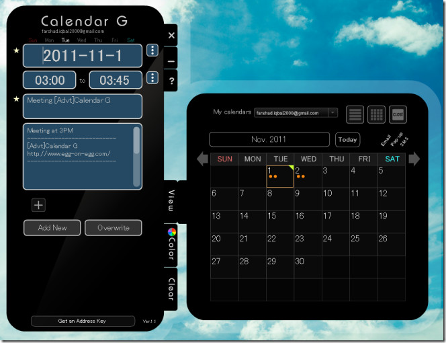Minimize the Calendar G panel
Image resolution: width=446 pixels, height=343 pixels.
[171, 59]
